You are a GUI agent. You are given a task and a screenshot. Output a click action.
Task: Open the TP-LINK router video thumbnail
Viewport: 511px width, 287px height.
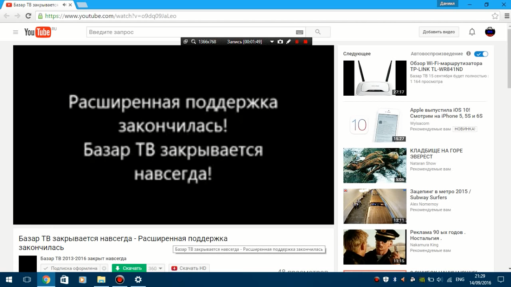point(374,78)
